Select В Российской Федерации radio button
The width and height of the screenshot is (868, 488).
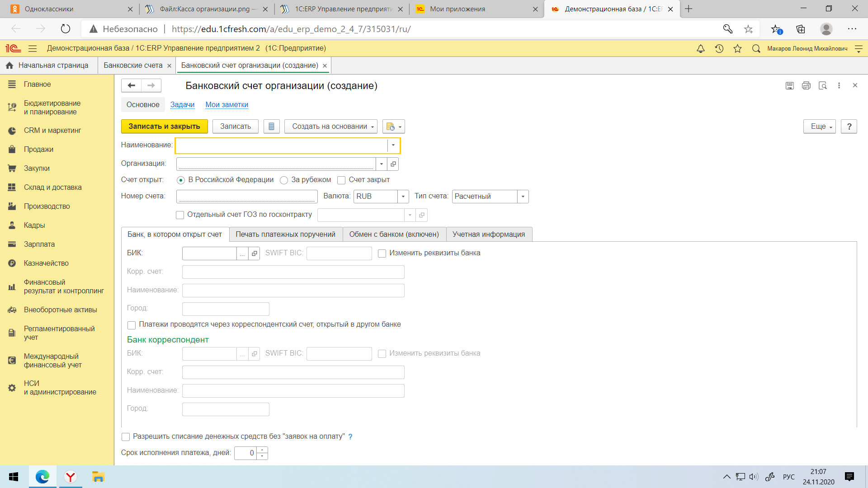tap(181, 180)
